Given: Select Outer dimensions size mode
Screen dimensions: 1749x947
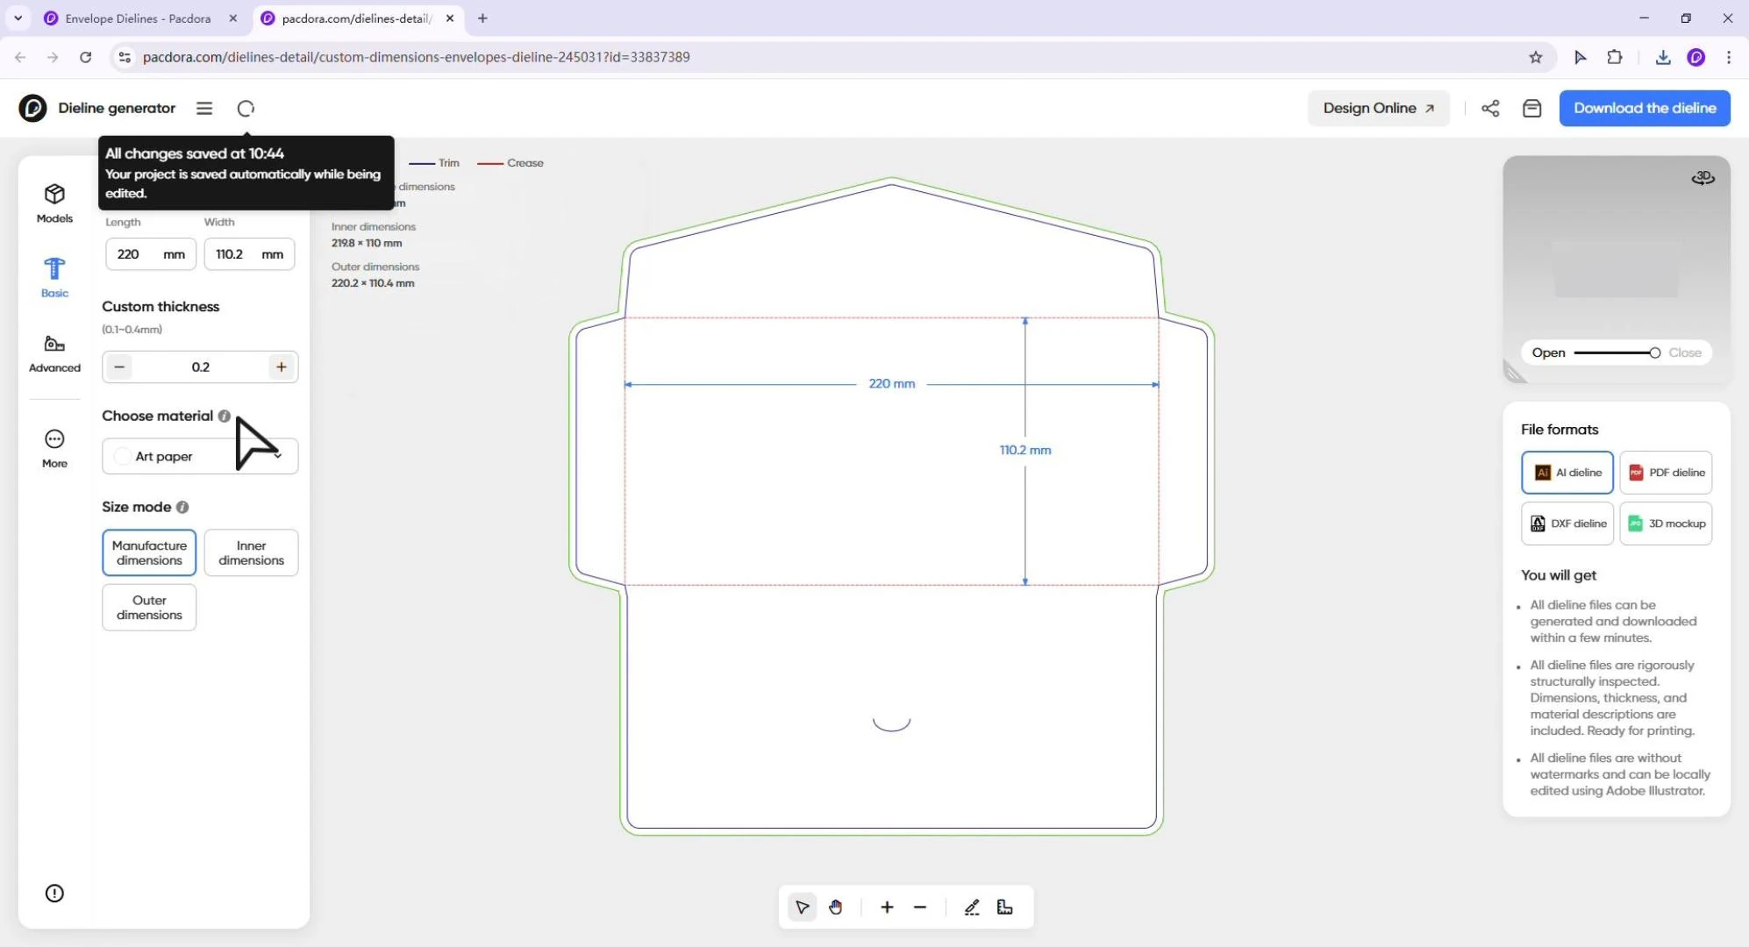Looking at the screenshot, I should (x=149, y=608).
